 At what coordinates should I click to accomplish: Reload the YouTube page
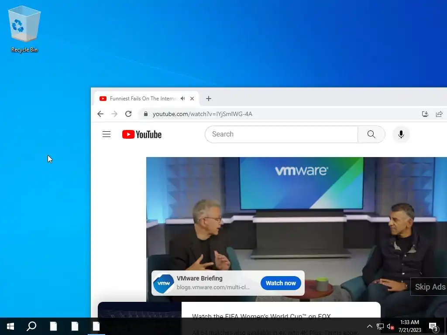(x=128, y=114)
